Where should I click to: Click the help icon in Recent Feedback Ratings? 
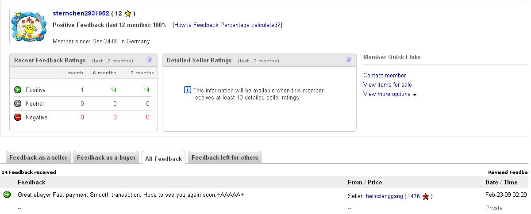pyautogui.click(x=149, y=60)
